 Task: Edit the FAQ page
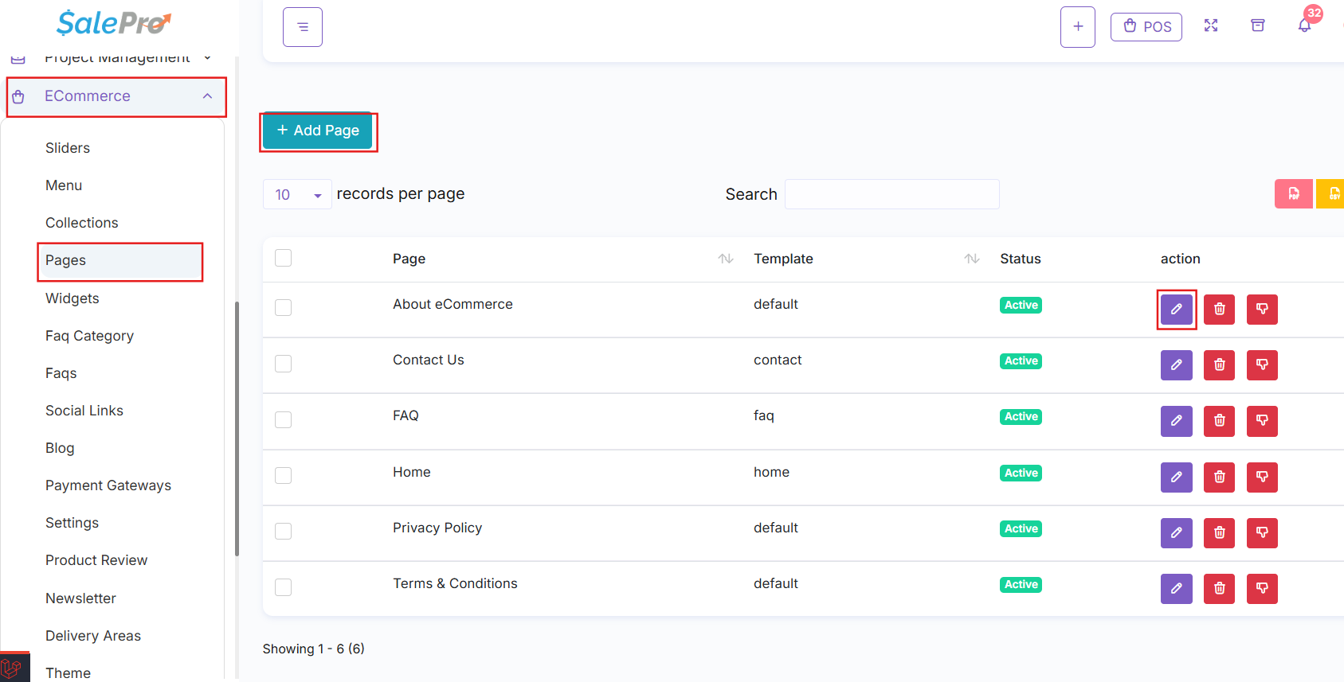(1177, 421)
